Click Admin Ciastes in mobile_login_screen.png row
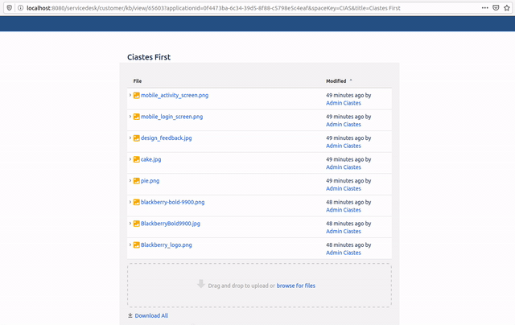Image resolution: width=515 pixels, height=325 pixels. click(x=344, y=125)
